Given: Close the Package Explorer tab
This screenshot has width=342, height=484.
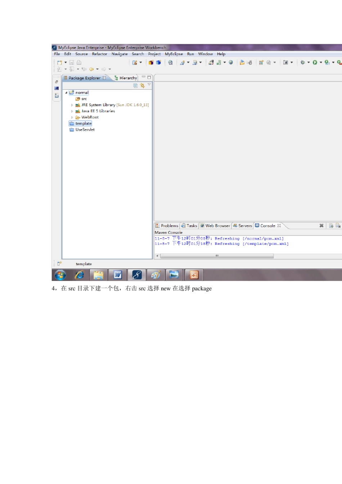Looking at the screenshot, I should (x=104, y=77).
